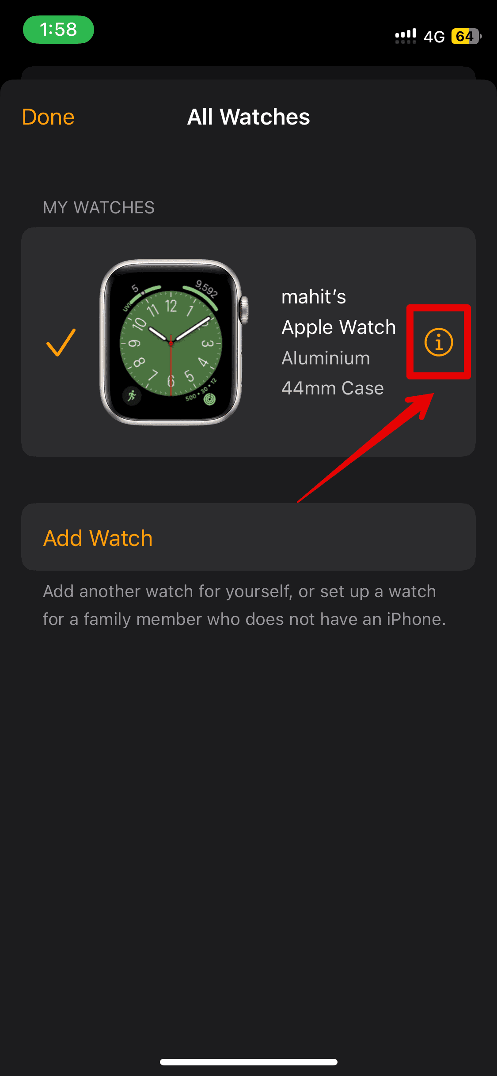Tap the All Watches title
Image resolution: width=497 pixels, height=1076 pixels.
click(248, 117)
